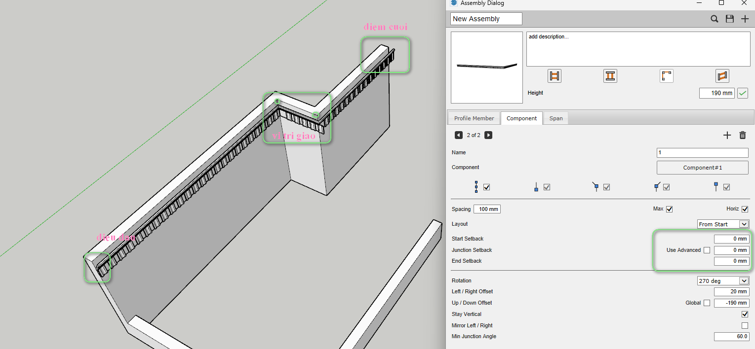Screen dimensions: 755x349
Task: Click into the Spacing input field
Action: [x=487, y=209]
